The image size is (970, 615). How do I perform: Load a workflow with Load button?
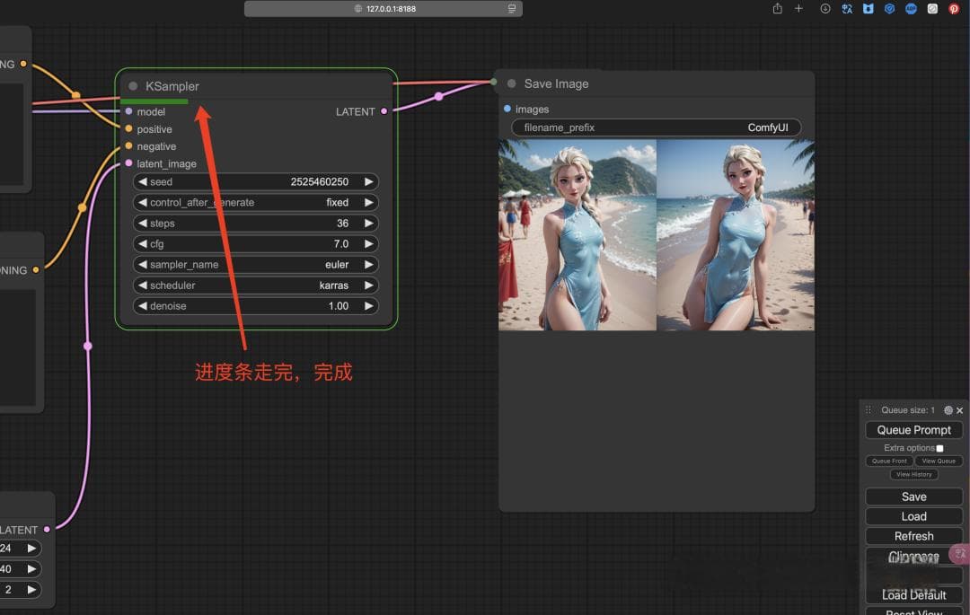913,516
